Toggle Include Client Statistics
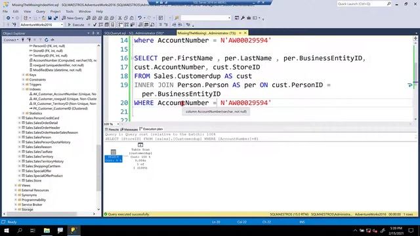 point(133,25)
